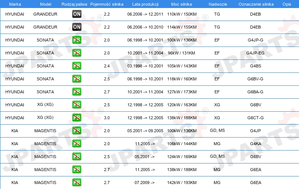The height and width of the screenshot is (189, 299).
Task: Click petrol icon in XG 3.0 G6CT-G row
Action: [x=77, y=117]
